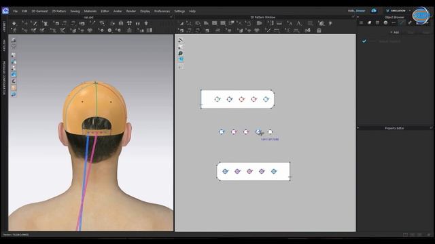Open the MODULAR CONFIGURATOR side tab
The width and height of the screenshot is (435, 244).
[x=4, y=78]
